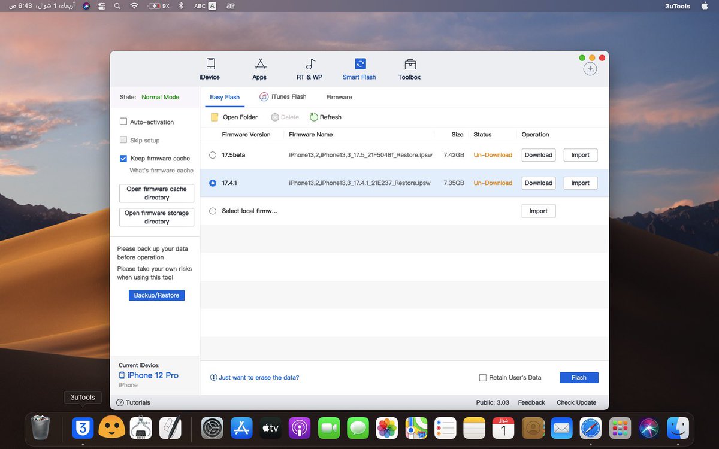Open Siri from the menu bar

(x=86, y=6)
